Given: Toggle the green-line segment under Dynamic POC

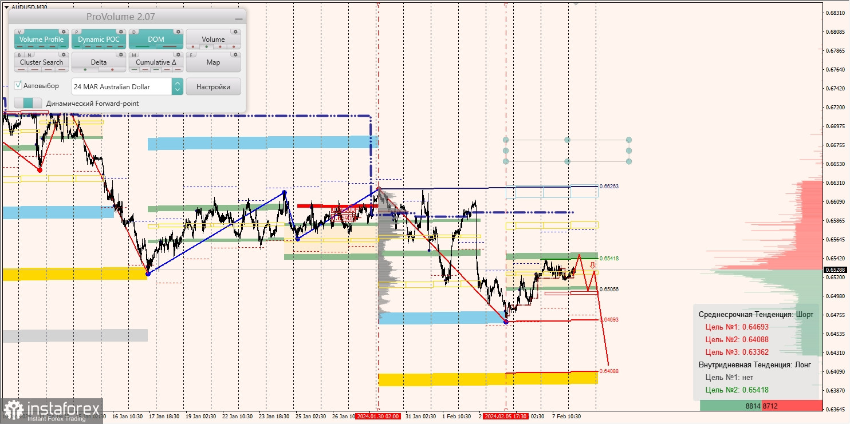Looking at the screenshot, I should click(x=77, y=46).
